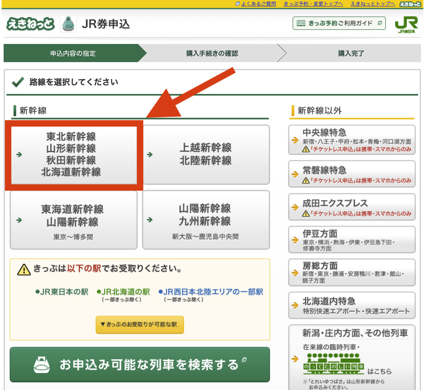Screen dimensions: 425x390
Task: Click the book icon in the guide button
Action: click(x=301, y=23)
